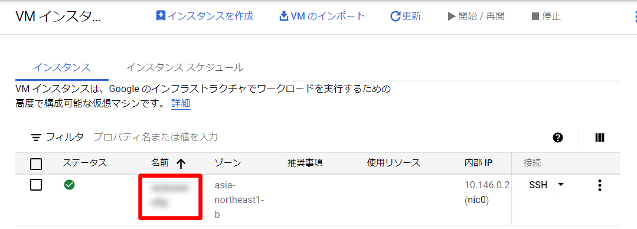The height and width of the screenshot is (229, 637).
Task: Click the blurred instance name link
Action: (169, 196)
